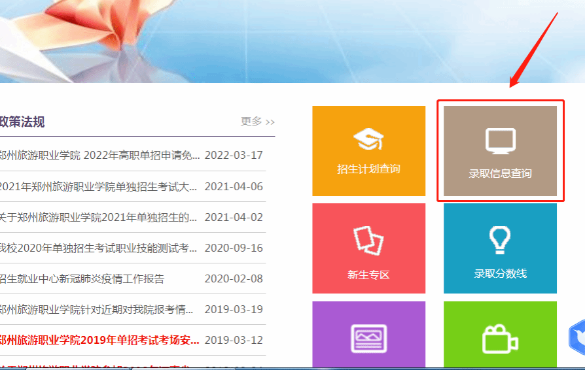Open 招生计划查询 text label
This screenshot has width=585, height=370.
(368, 169)
